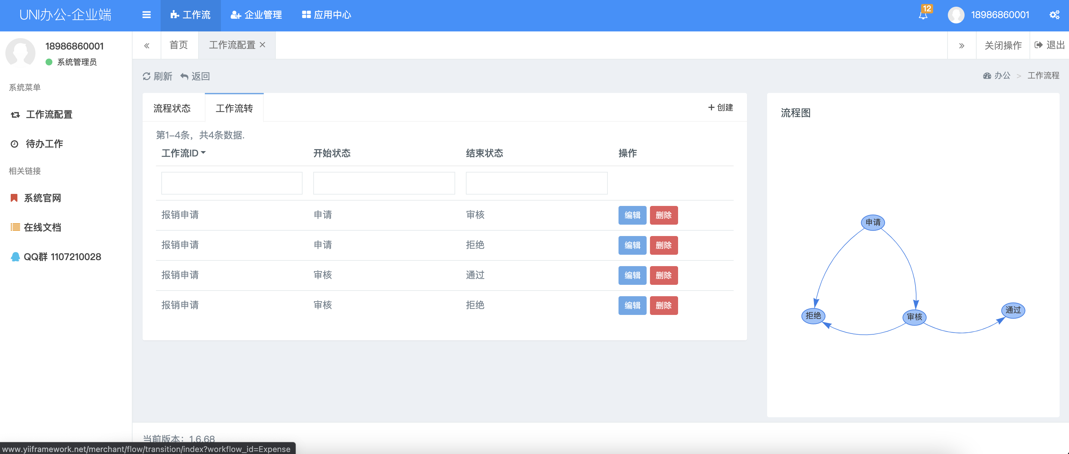Open 应用中心 in the top navigation
This screenshot has height=454, width=1069.
click(327, 15)
